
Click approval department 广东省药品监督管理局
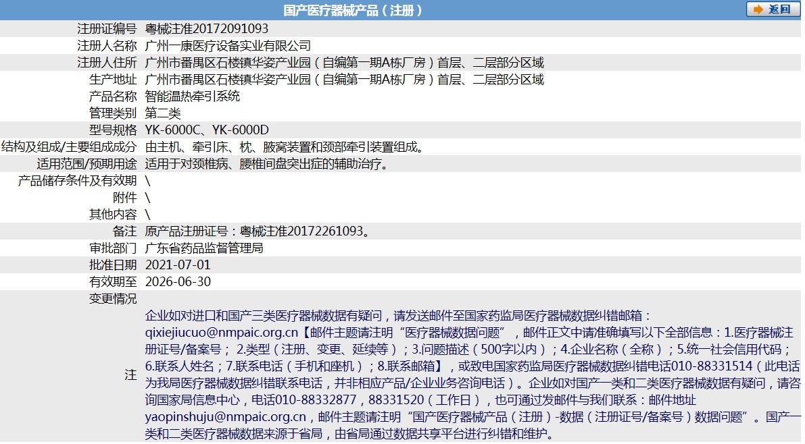pos(204,248)
